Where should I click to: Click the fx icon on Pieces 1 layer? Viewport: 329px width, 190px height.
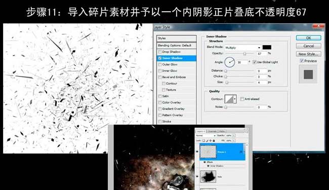(x=241, y=152)
